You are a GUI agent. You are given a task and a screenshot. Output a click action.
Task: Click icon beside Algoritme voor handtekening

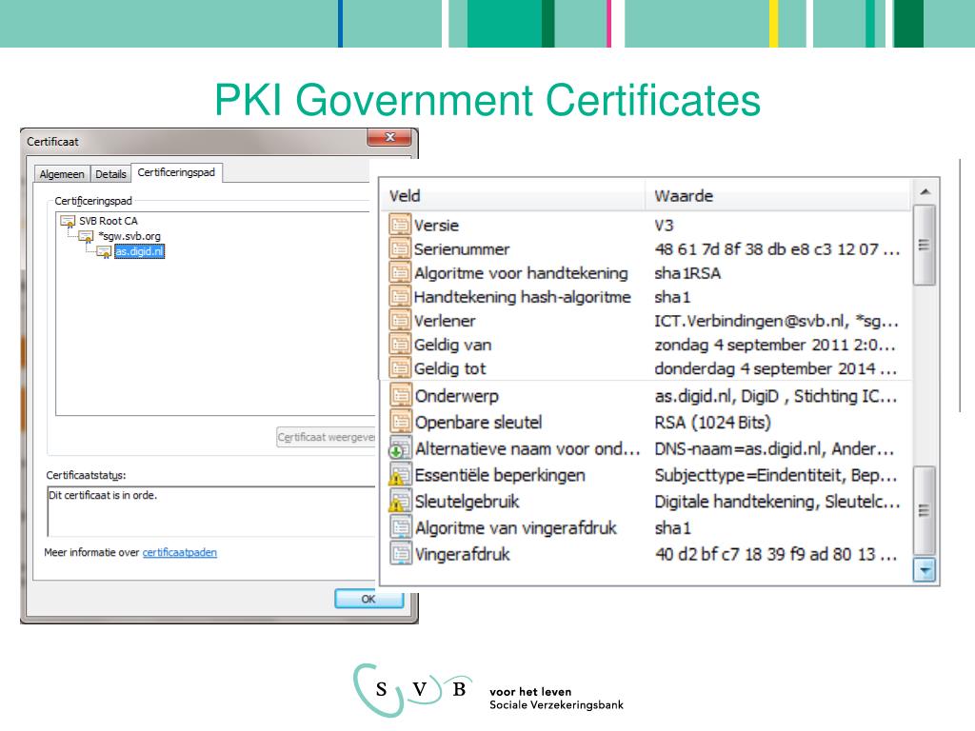(400, 272)
